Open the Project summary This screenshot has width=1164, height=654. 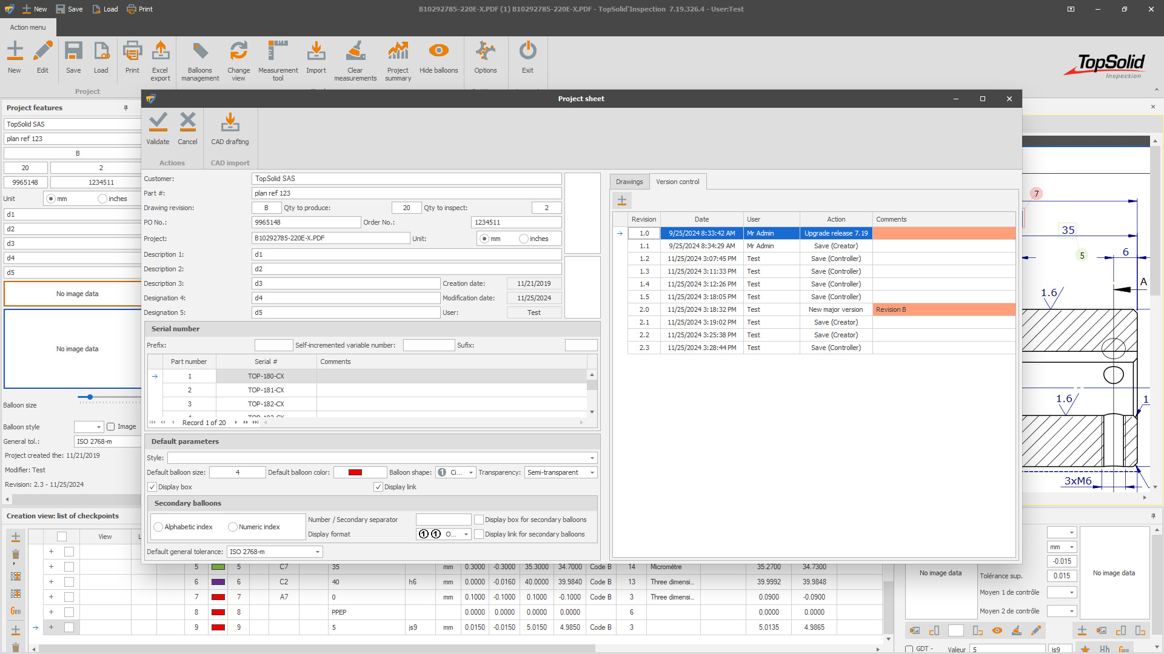coord(398,61)
